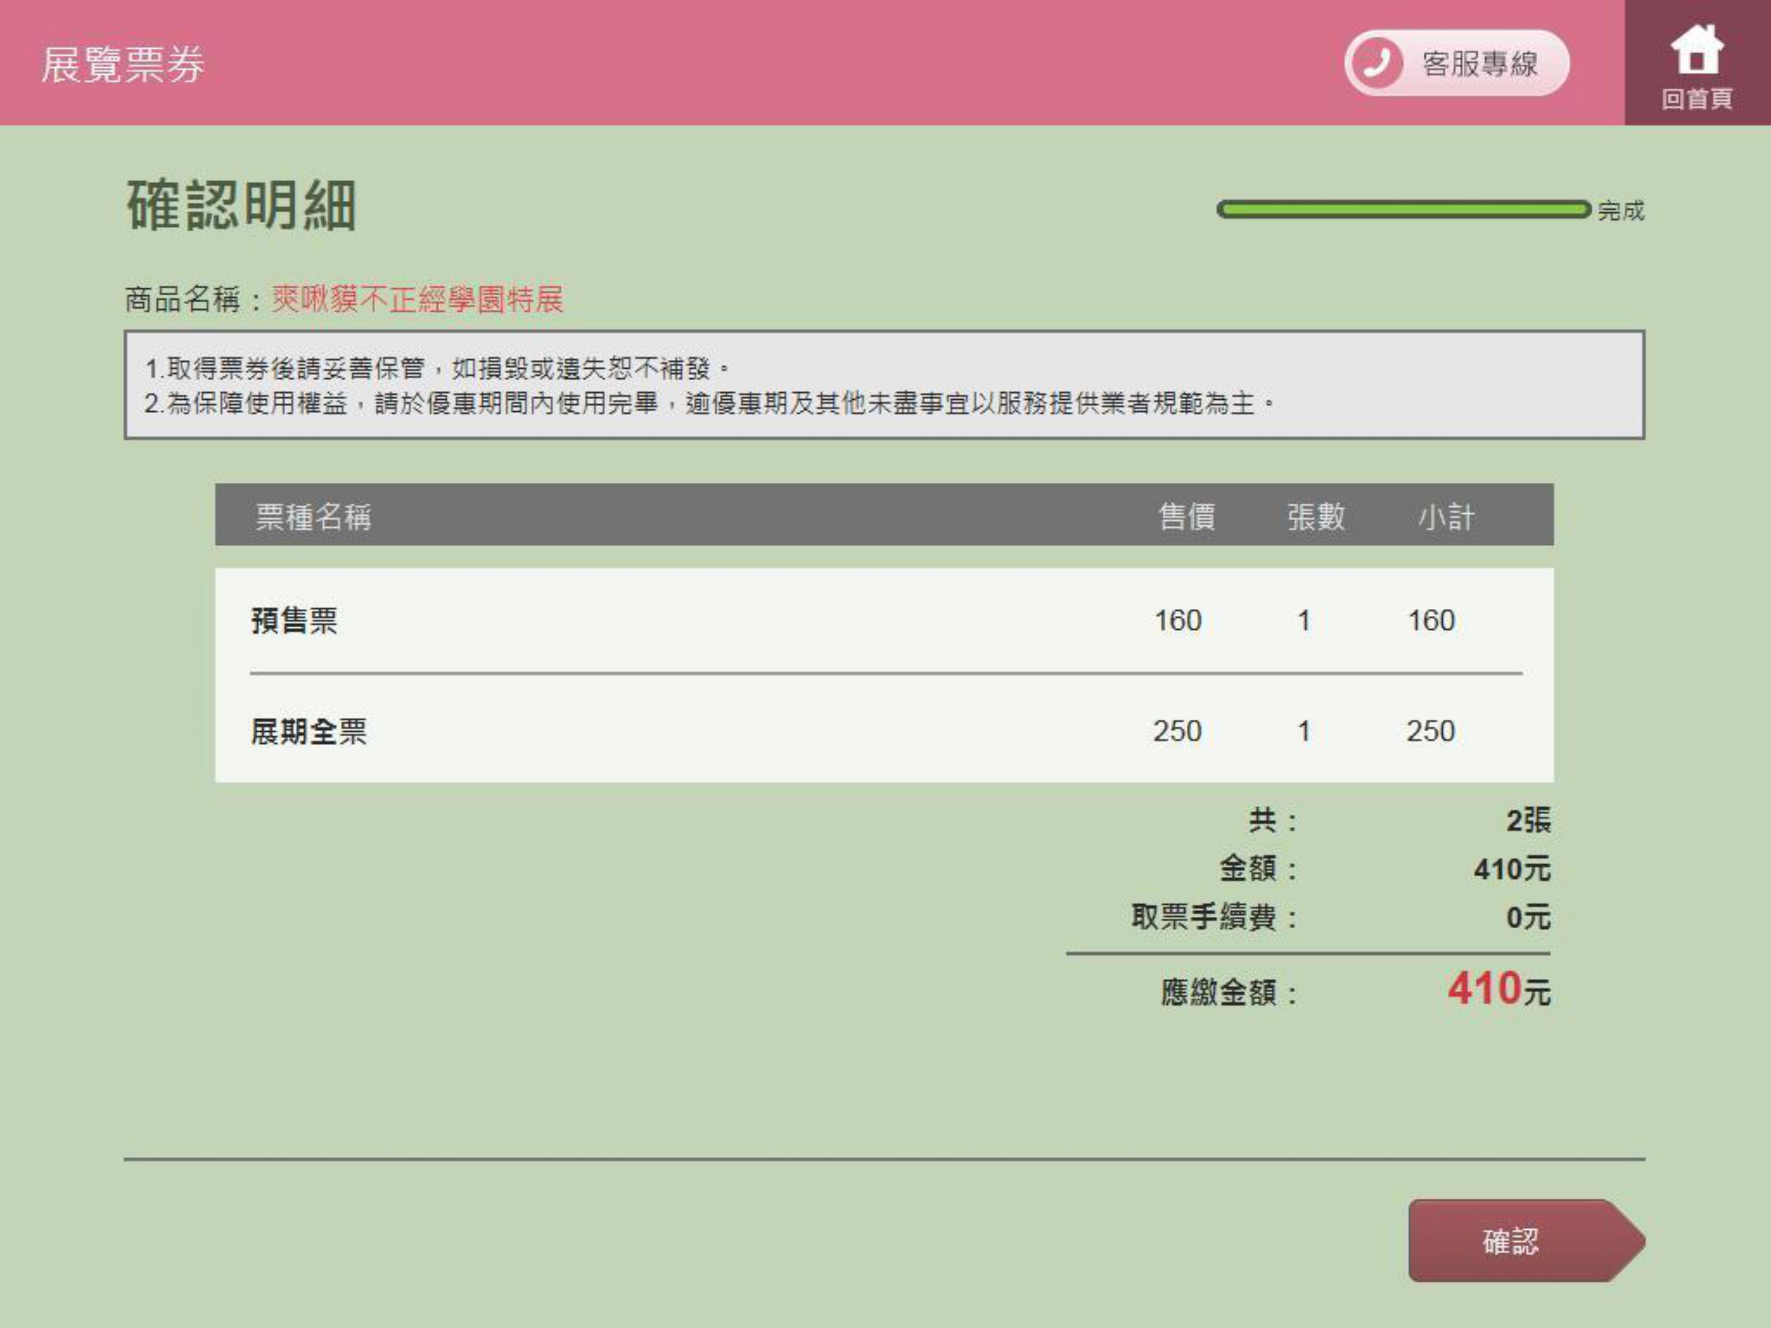Click the 售價 column header
The height and width of the screenshot is (1328, 1771).
tap(1187, 516)
